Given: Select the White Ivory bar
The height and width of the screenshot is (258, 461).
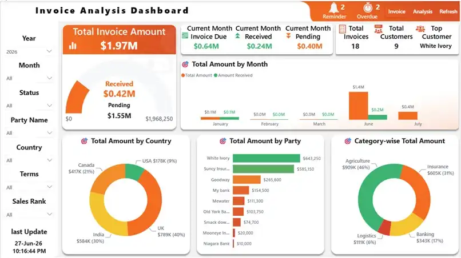Looking at the screenshot, I should pos(267,158).
